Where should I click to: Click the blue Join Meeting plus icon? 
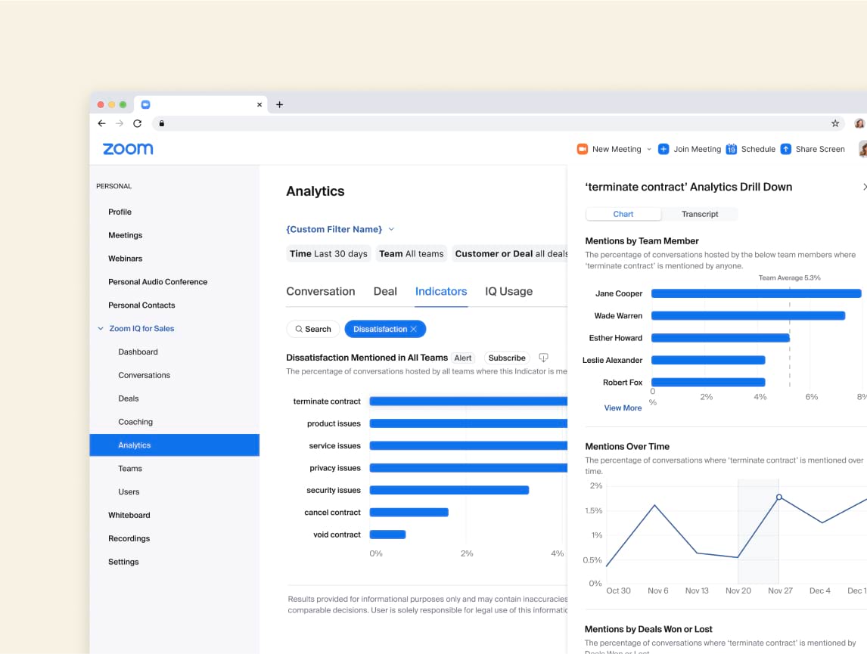pyautogui.click(x=663, y=149)
